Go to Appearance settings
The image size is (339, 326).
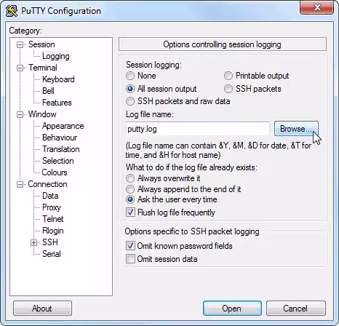[x=63, y=126]
